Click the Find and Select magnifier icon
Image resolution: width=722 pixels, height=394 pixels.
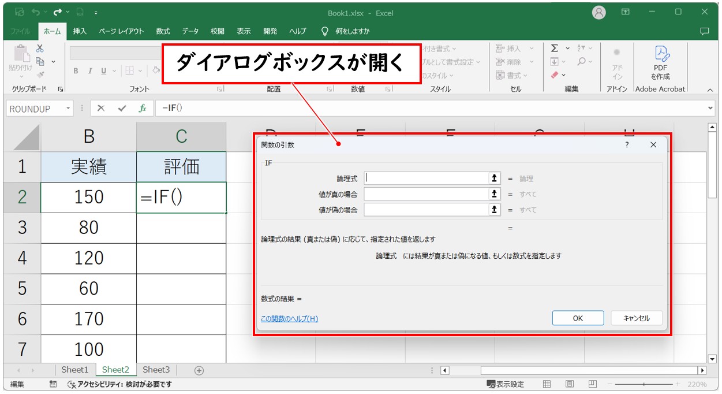tap(581, 61)
